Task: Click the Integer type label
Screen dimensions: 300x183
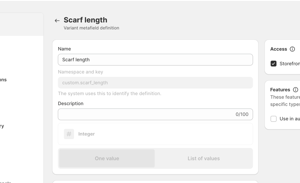Action: [86, 134]
